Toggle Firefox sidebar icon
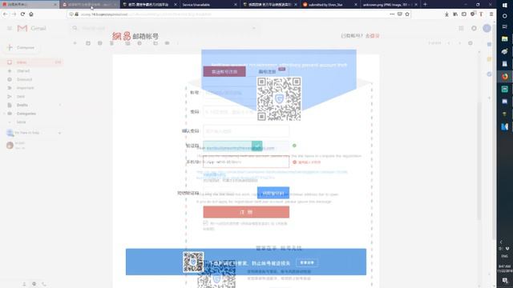 click(x=463, y=14)
